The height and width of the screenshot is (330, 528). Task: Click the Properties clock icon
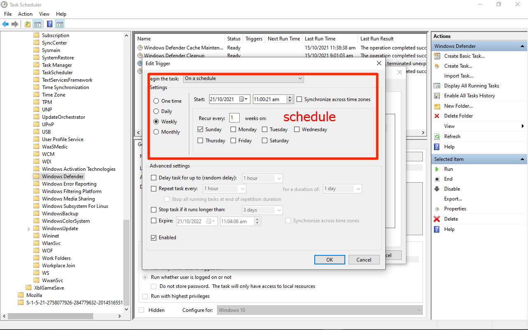[437, 209]
